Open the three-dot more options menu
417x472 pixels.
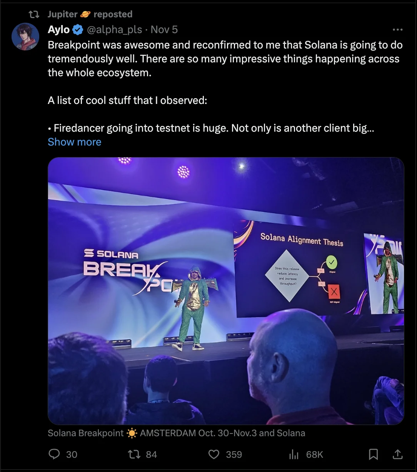click(397, 30)
